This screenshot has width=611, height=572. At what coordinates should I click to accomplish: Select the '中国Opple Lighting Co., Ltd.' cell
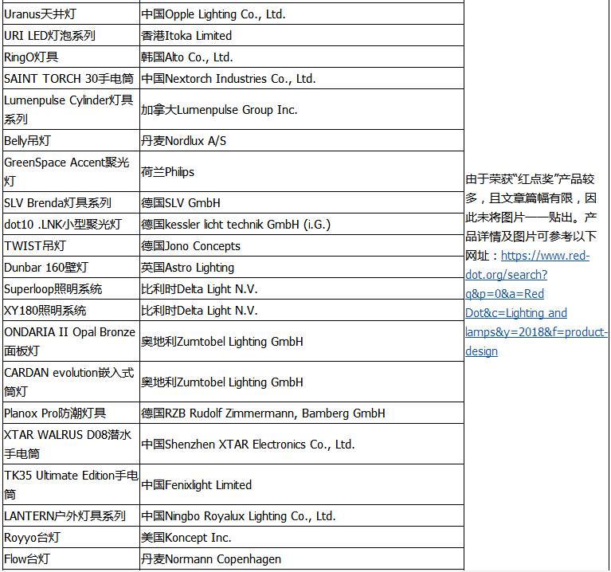pyautogui.click(x=302, y=14)
